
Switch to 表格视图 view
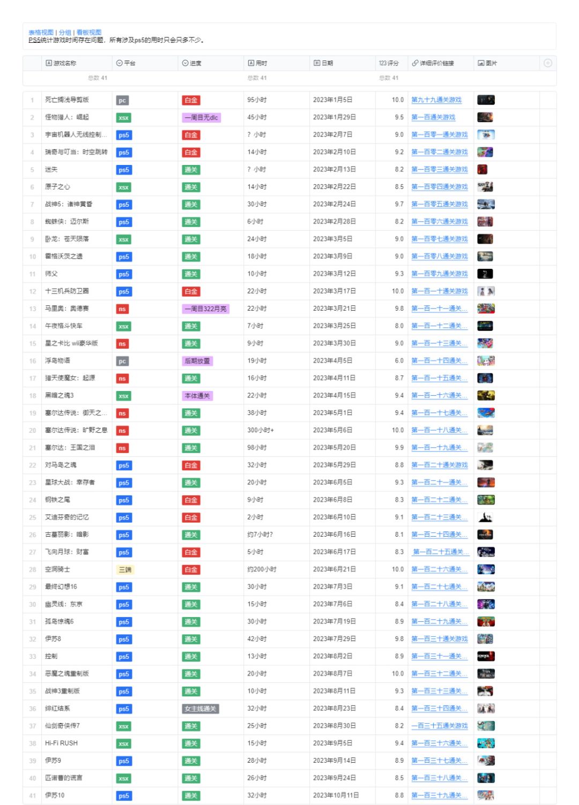coord(41,33)
